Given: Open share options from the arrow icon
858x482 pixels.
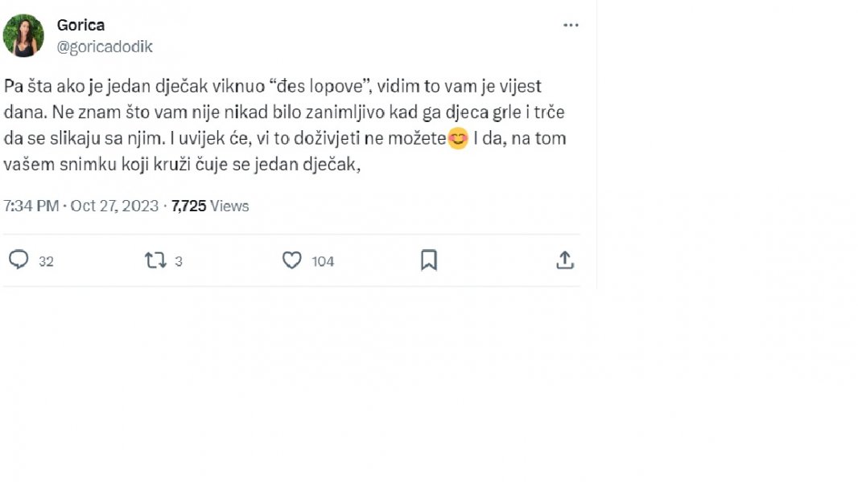Looking at the screenshot, I should point(565,259).
